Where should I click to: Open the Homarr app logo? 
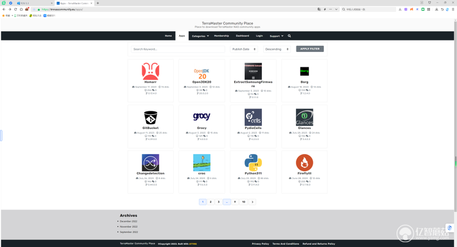tap(150, 71)
